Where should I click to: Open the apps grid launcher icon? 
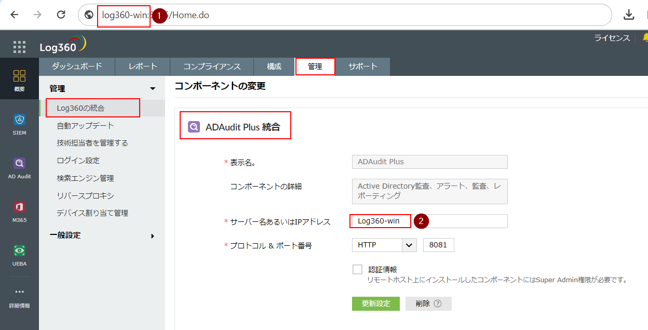(19, 47)
